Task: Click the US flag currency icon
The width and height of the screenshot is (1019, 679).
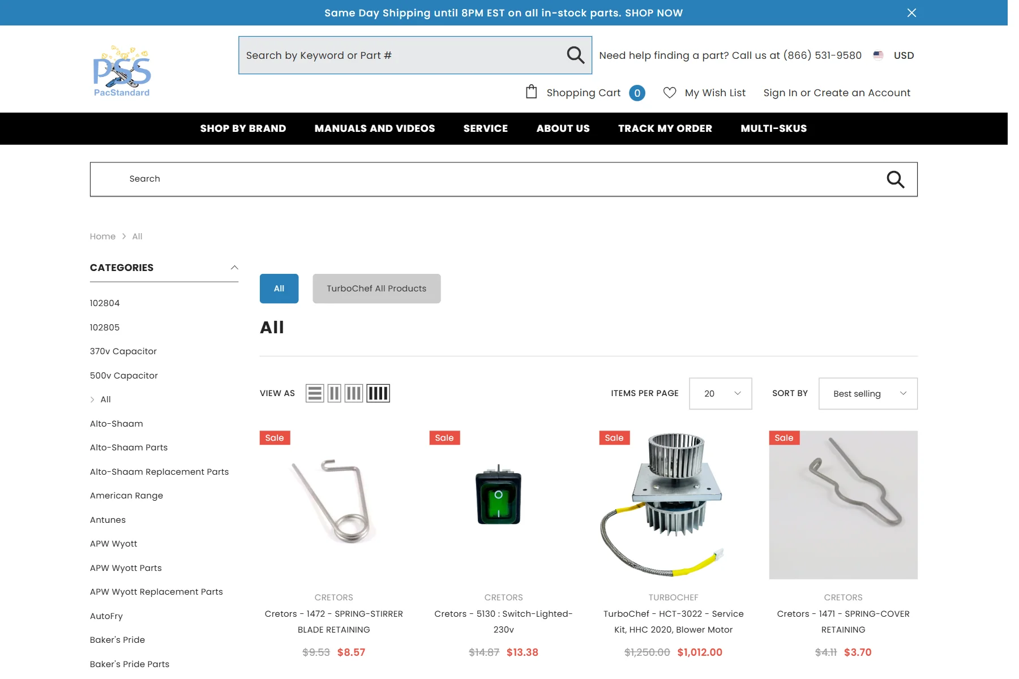Action: coord(878,55)
